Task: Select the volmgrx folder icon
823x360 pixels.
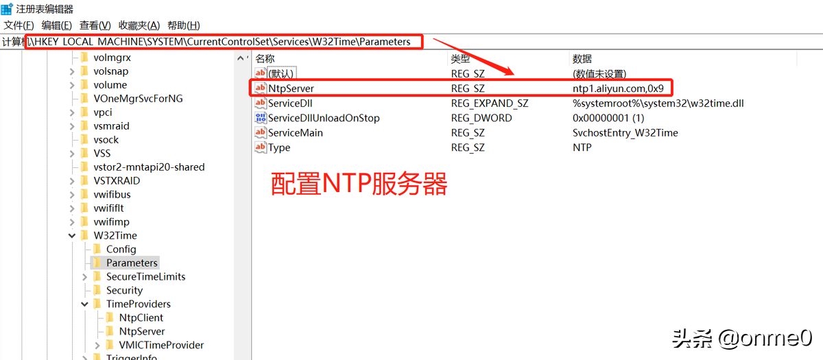Action: pyautogui.click(x=85, y=58)
